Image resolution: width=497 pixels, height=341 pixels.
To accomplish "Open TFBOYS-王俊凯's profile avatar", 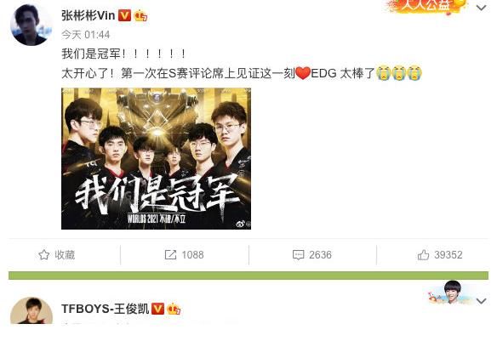I will tap(31, 310).
